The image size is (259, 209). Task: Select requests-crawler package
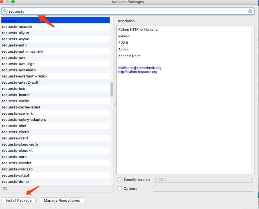(x=56, y=163)
